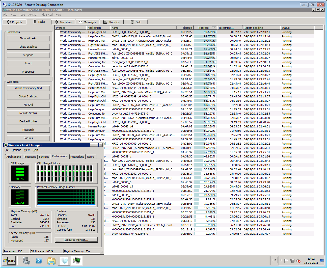327x268 pixels.
Task: Switch to the Statistics tab
Action: tap(111, 22)
